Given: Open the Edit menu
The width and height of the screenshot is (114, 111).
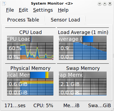Looking at the screenshot, I should pos(23,10).
